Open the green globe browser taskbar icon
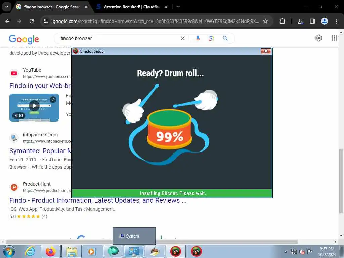Screen dimensions: 344x258 (113, 251)
